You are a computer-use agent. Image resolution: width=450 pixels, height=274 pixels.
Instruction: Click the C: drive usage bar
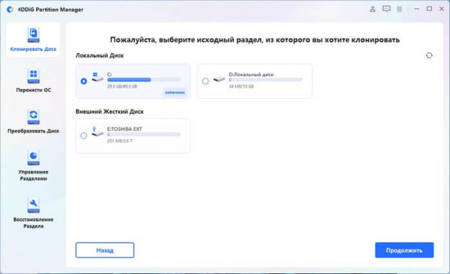tap(144, 79)
